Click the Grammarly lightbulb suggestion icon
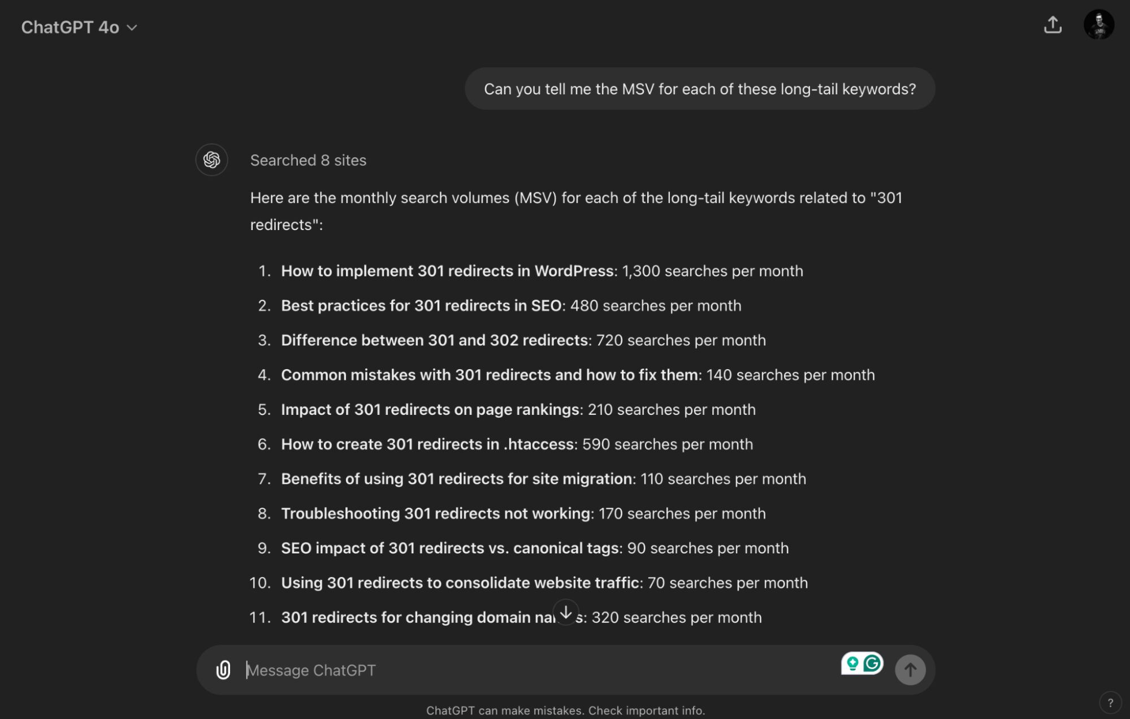Image resolution: width=1130 pixels, height=719 pixels. point(852,663)
